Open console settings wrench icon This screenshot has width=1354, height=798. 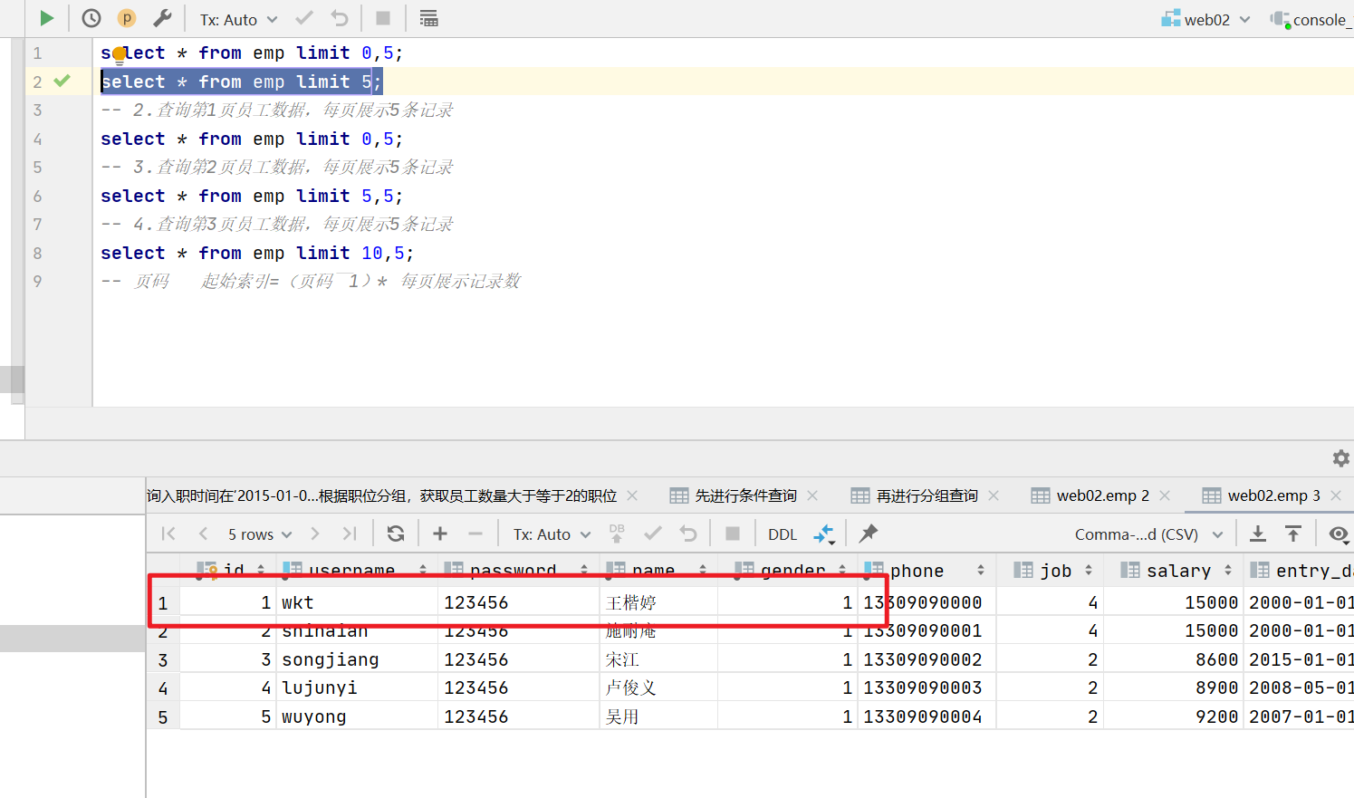point(162,18)
